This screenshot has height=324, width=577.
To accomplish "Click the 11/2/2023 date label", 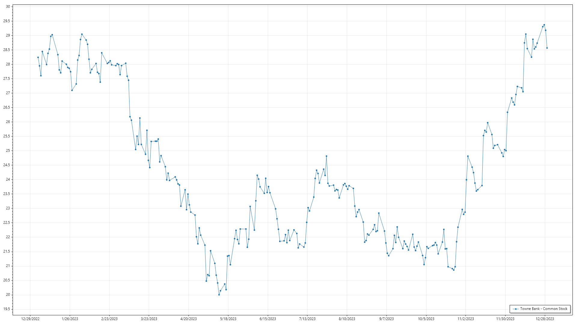I will click(x=466, y=319).
